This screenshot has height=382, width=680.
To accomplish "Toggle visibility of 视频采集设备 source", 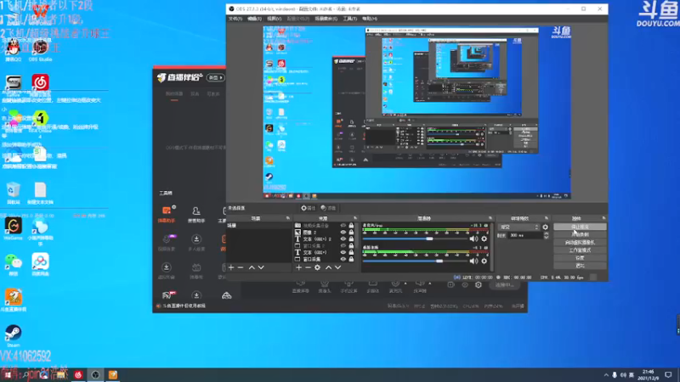I will pyautogui.click(x=343, y=226).
